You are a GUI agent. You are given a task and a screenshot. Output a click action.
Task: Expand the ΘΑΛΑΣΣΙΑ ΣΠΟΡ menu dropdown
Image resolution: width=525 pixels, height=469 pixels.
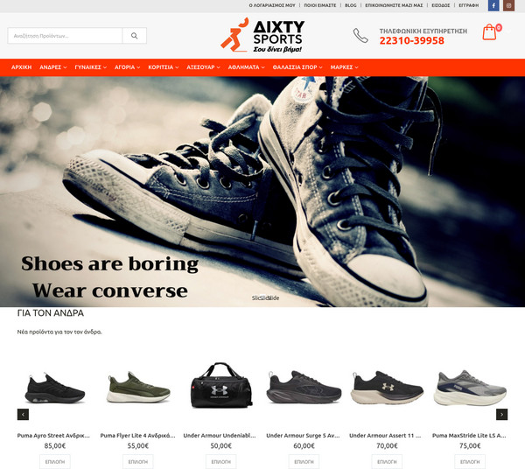pos(297,67)
